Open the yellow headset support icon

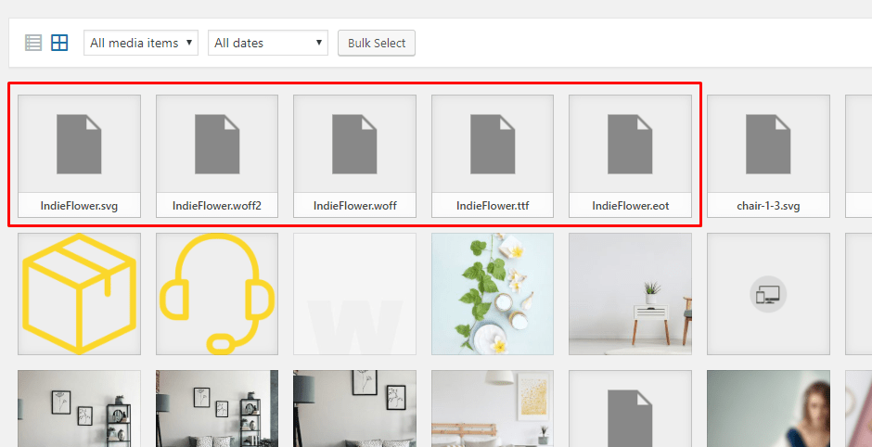click(217, 294)
